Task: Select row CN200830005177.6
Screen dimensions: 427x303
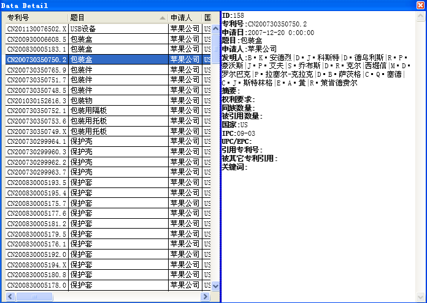Action: (109, 213)
